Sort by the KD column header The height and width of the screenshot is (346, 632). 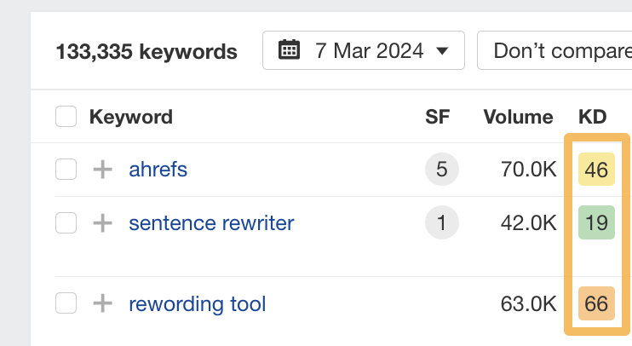point(592,117)
